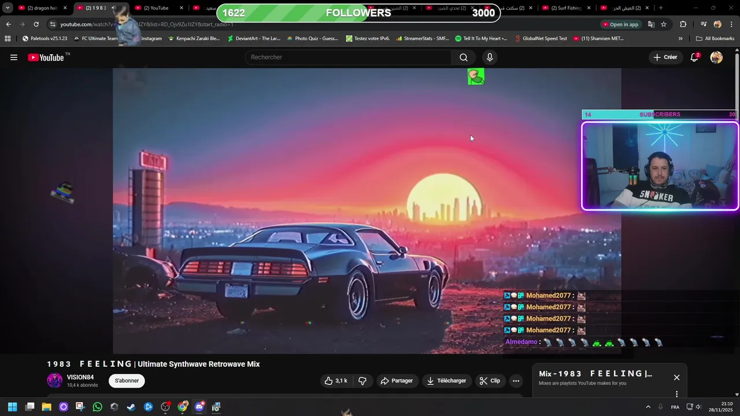Click the Partager share button
The width and height of the screenshot is (740, 416).
pos(397,381)
